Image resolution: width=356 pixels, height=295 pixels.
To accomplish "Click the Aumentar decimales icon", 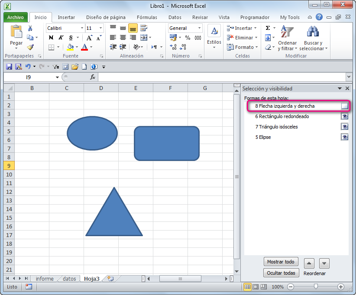I will [173, 47].
